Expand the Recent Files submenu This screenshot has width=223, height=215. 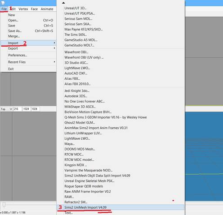[x=28, y=62]
